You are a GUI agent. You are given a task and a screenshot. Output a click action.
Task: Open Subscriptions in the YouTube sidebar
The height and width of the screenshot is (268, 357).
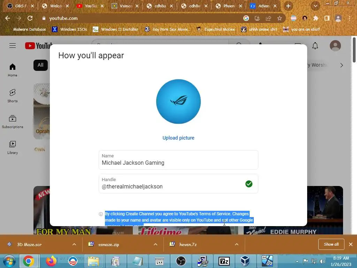(13, 122)
